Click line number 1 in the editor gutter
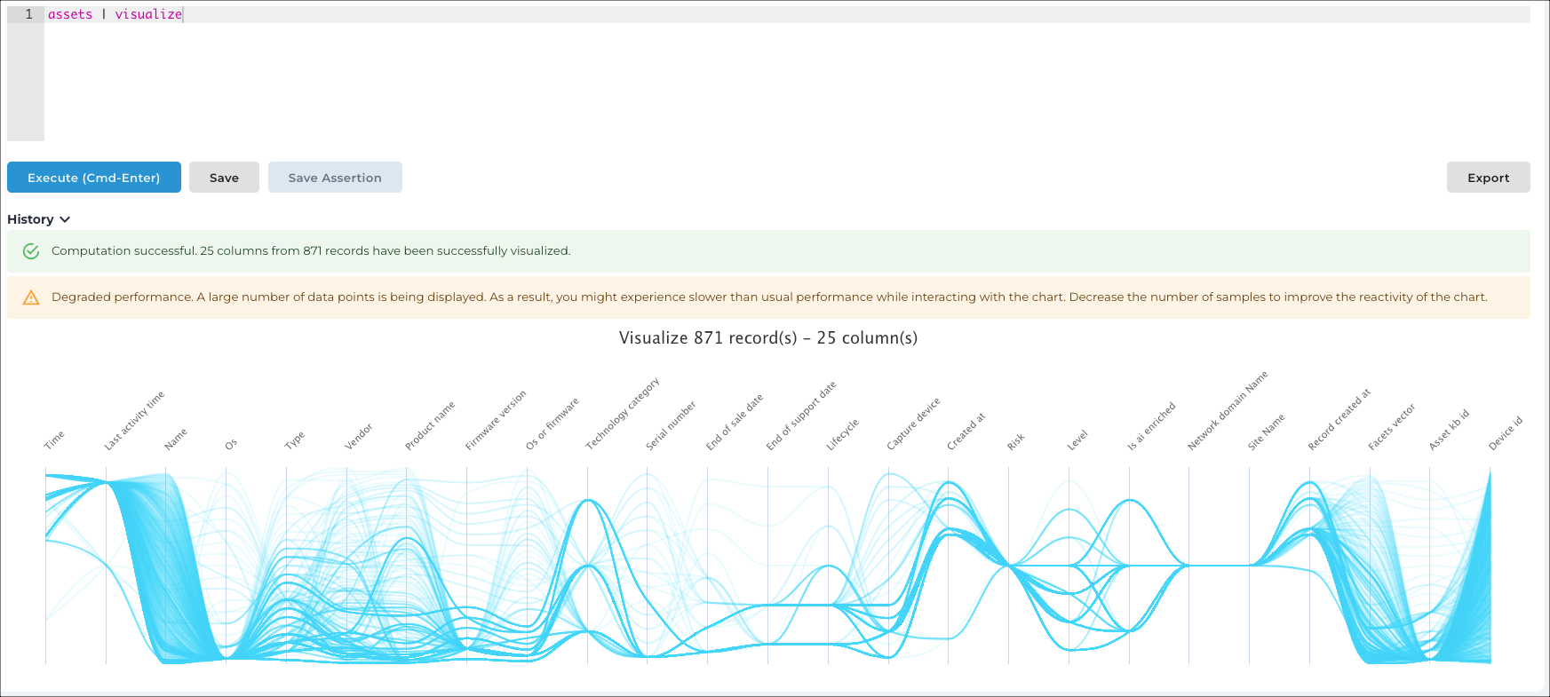The height and width of the screenshot is (697, 1550). click(x=29, y=14)
